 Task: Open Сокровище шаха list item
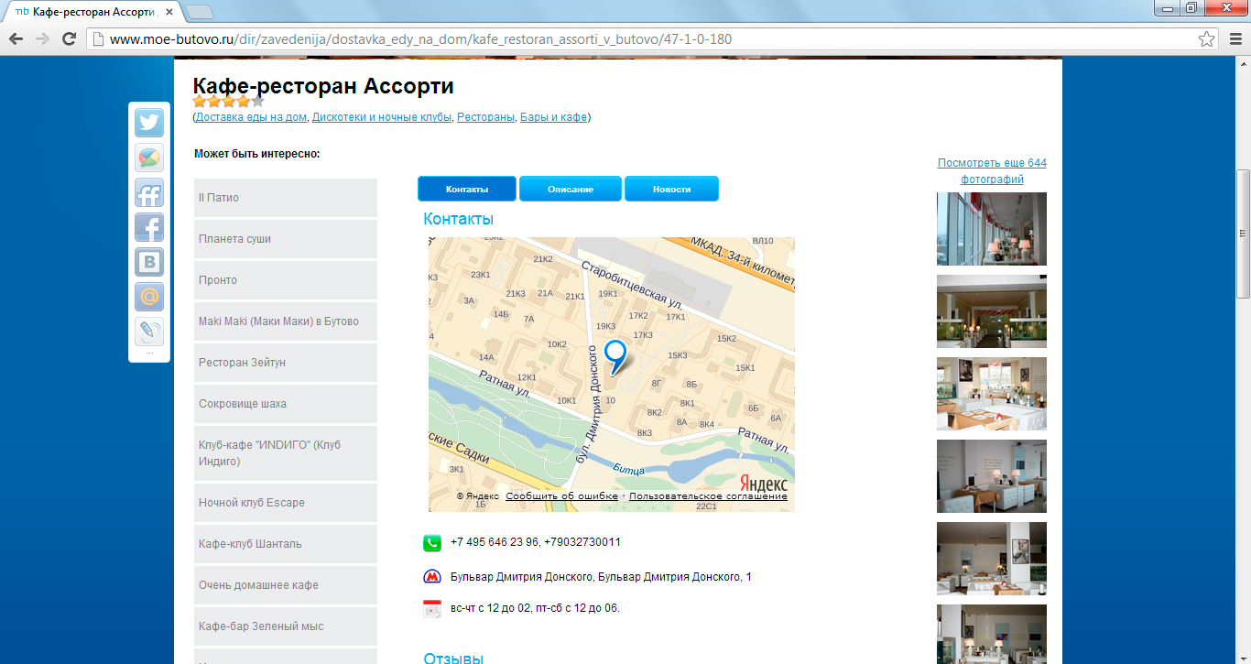pyautogui.click(x=286, y=404)
